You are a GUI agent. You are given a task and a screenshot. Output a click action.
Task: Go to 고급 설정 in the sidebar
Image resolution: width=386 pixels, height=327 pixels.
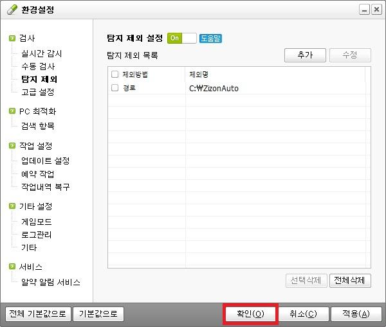(38, 92)
